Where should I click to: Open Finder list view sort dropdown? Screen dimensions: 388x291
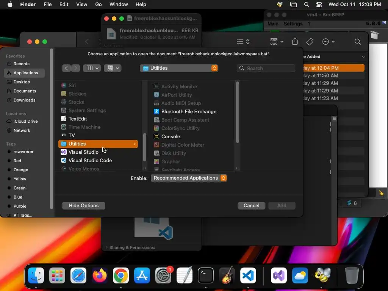(243, 42)
